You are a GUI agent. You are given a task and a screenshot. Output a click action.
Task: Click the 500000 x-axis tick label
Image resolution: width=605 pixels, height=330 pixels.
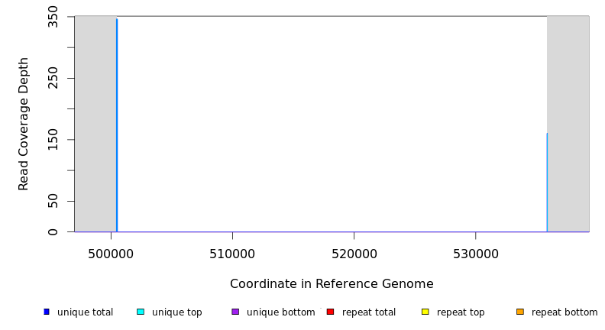[111, 254]
